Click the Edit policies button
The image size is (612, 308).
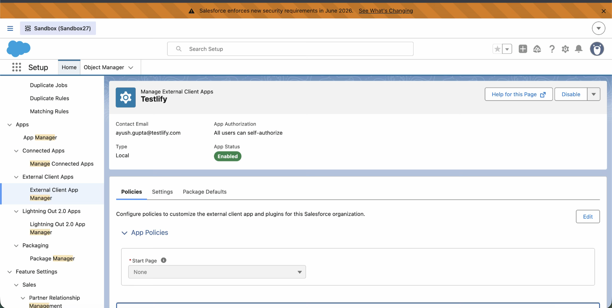tap(588, 217)
